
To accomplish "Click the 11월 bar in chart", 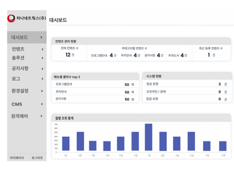I will click(207, 146).
